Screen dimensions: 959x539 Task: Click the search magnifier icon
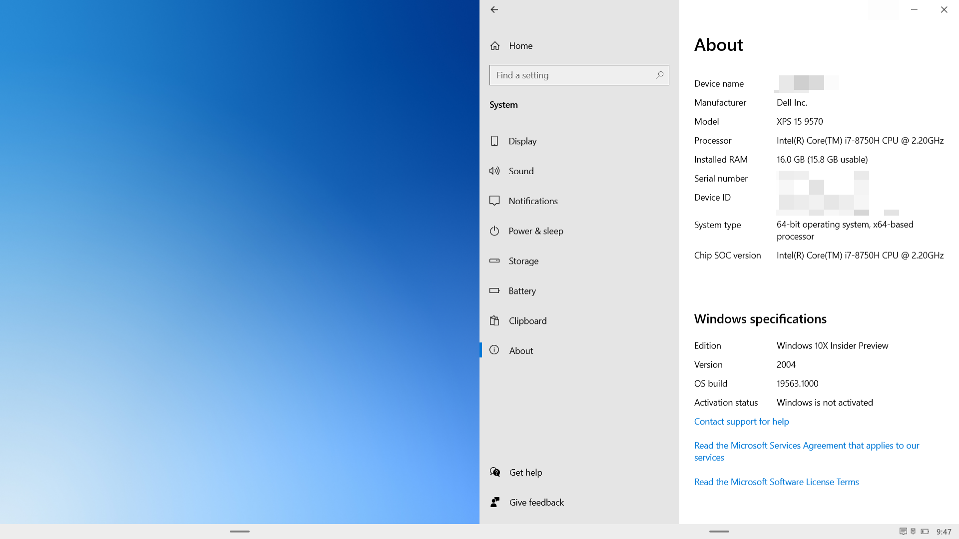point(660,75)
